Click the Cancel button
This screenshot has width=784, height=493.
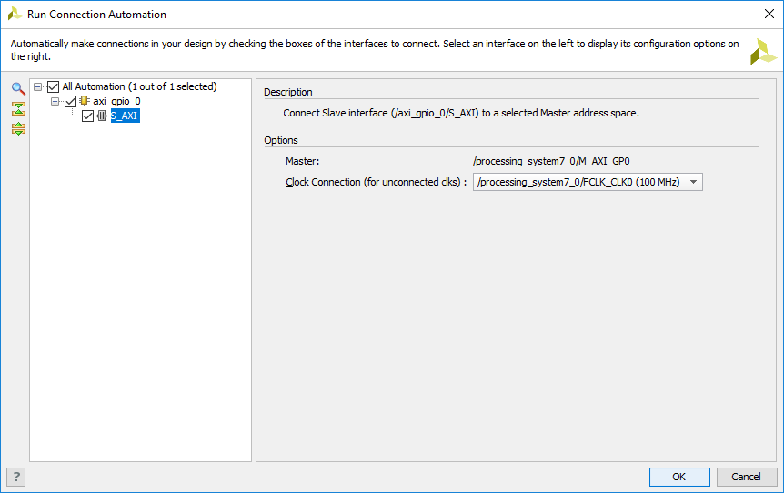point(747,477)
